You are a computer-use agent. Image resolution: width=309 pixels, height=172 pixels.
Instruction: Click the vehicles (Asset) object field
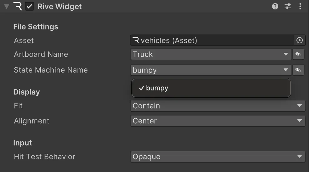[213, 40]
